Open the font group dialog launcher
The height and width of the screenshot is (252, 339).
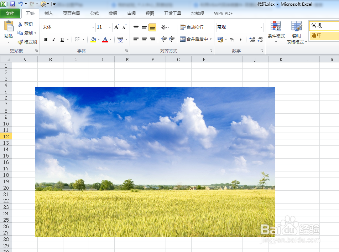coord(126,51)
